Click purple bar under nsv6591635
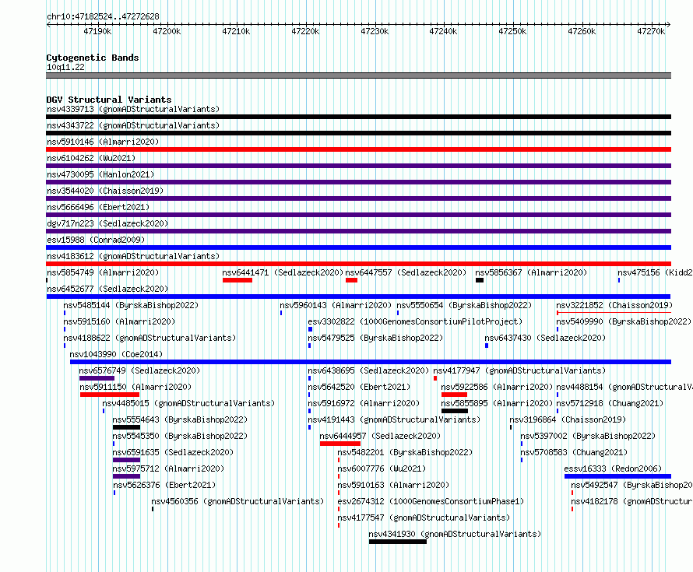 tap(126, 460)
